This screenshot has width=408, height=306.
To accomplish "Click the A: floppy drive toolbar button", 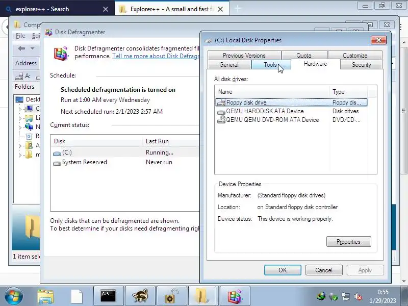I will [x=23, y=76].
